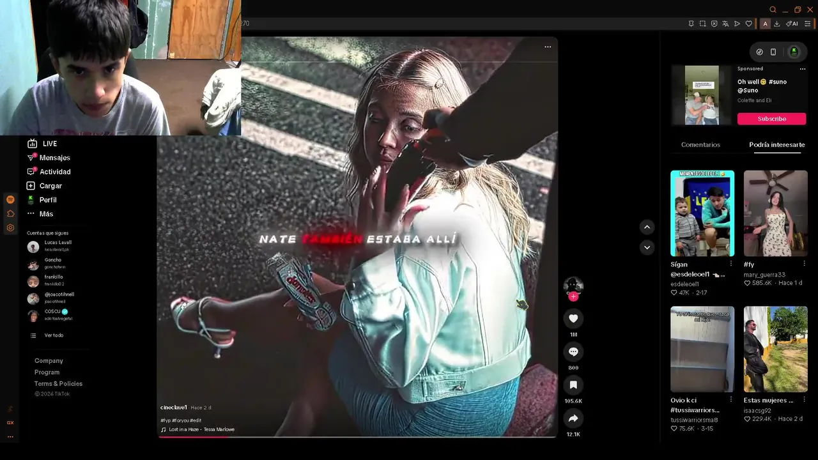Open Cargar to upload a video
The width and height of the screenshot is (818, 460).
click(x=44, y=186)
